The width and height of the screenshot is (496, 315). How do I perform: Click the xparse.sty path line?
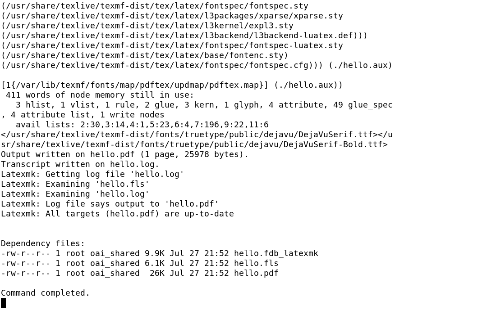pyautogui.click(x=172, y=16)
